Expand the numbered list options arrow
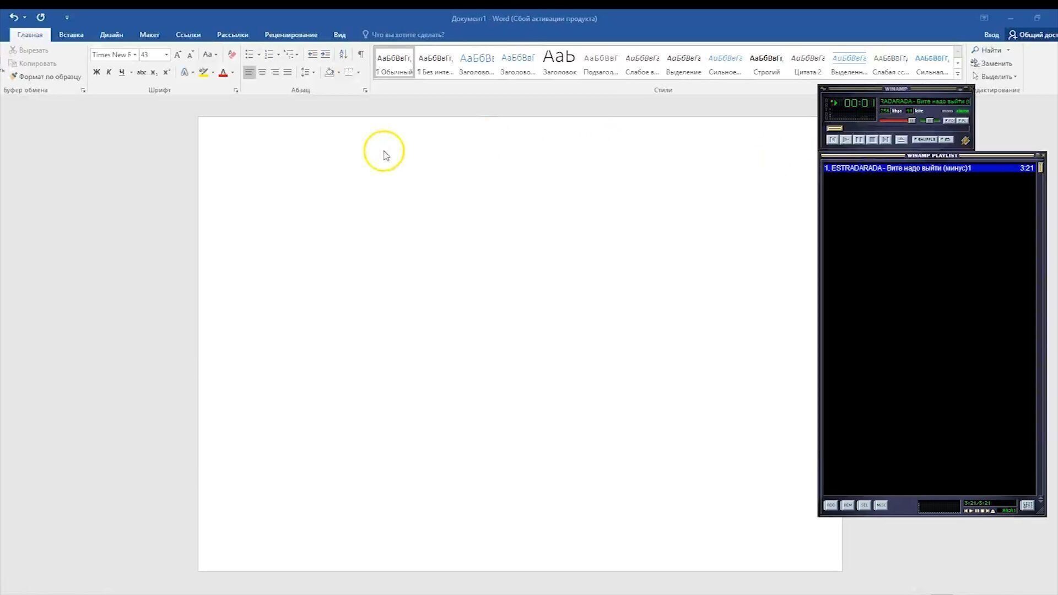Screen dimensions: 1058x595 coord(278,55)
